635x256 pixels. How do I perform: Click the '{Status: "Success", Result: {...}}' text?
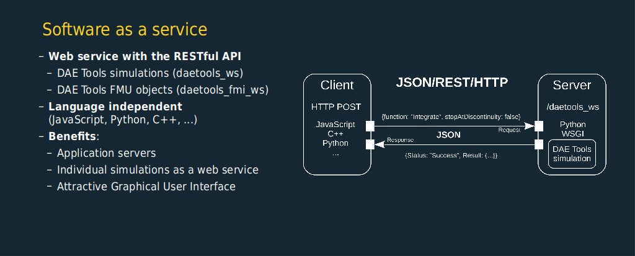point(451,155)
